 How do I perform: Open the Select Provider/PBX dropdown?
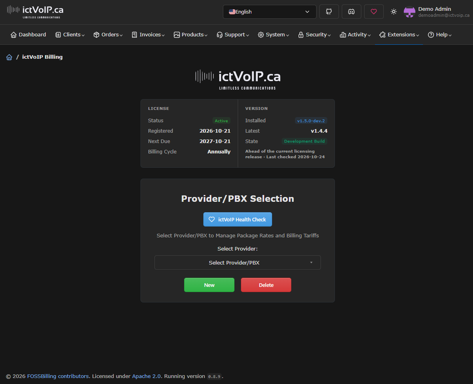(x=237, y=263)
